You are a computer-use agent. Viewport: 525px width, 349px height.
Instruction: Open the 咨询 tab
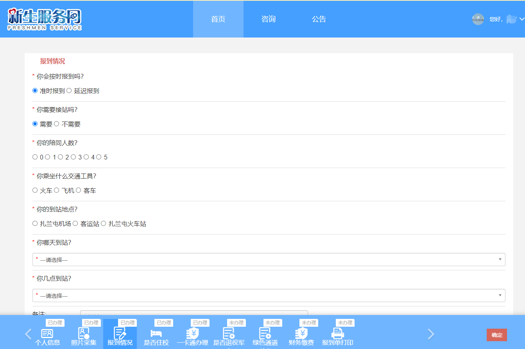point(269,19)
